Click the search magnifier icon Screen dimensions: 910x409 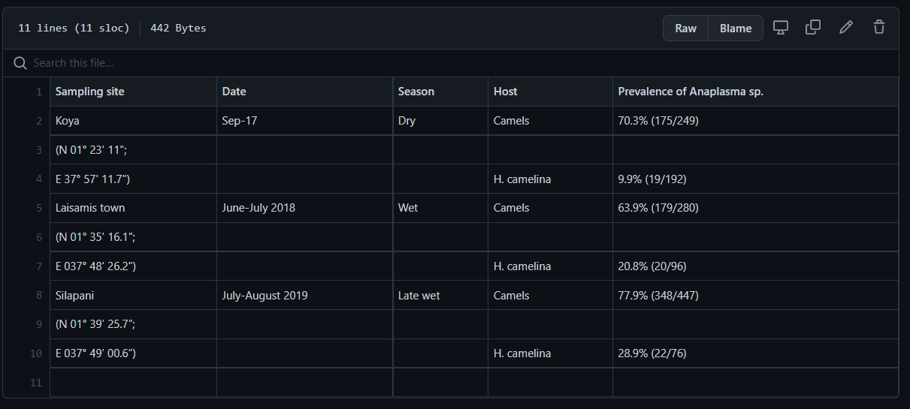click(x=20, y=63)
